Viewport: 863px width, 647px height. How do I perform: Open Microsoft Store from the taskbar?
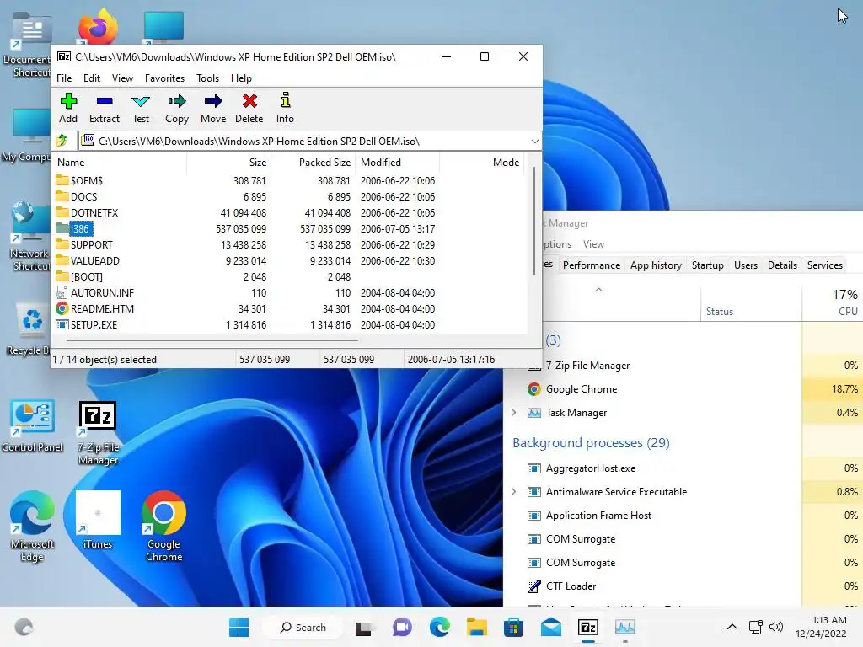pyautogui.click(x=513, y=627)
